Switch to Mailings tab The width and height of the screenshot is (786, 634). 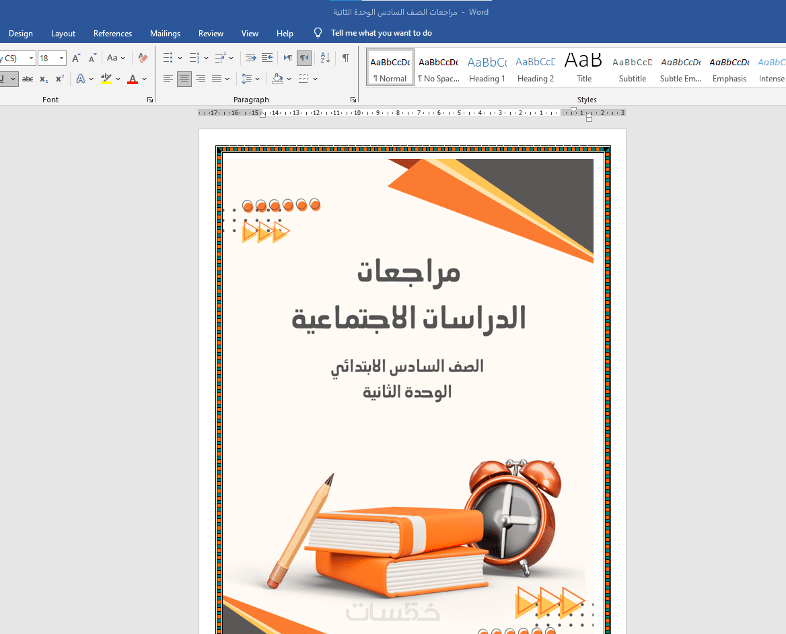[x=165, y=34]
